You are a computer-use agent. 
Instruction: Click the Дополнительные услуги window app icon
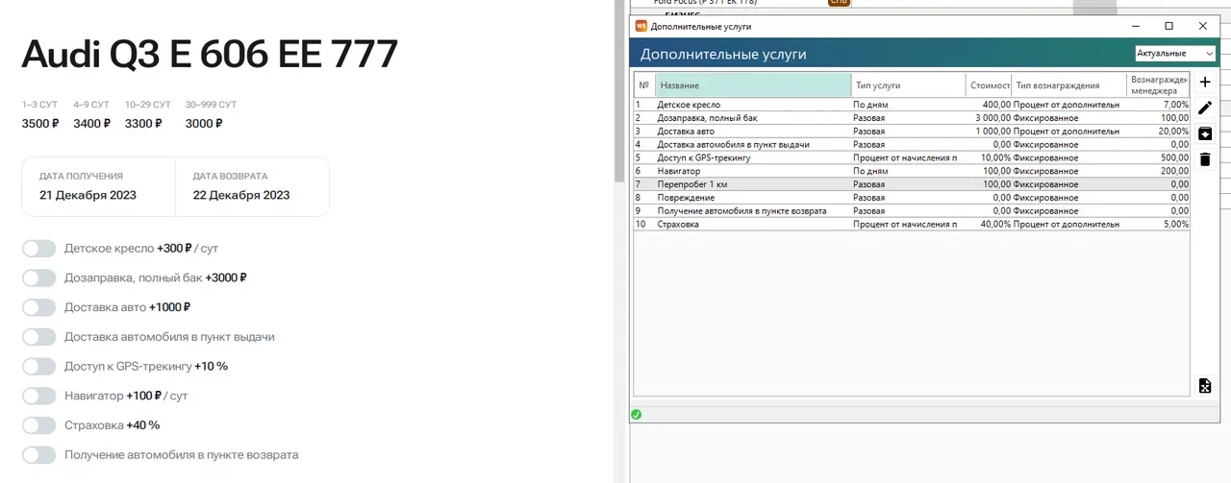click(641, 26)
